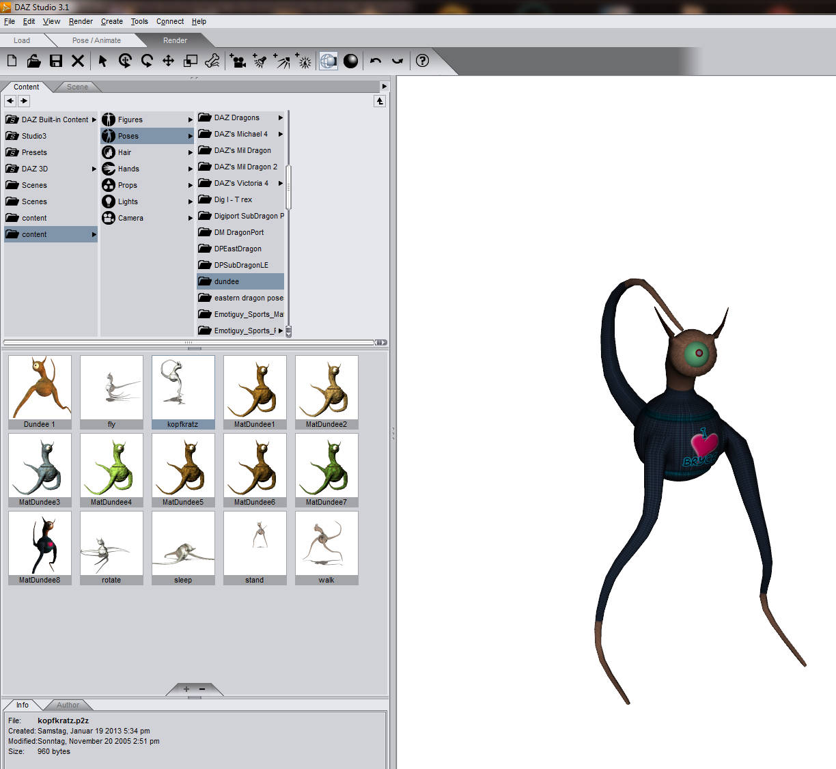Select the sleep pose thumbnail
Image resolution: width=836 pixels, height=769 pixels.
pyautogui.click(x=183, y=548)
